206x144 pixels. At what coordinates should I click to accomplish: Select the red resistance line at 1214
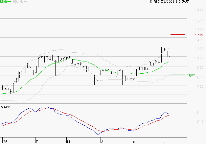[x=177, y=35]
